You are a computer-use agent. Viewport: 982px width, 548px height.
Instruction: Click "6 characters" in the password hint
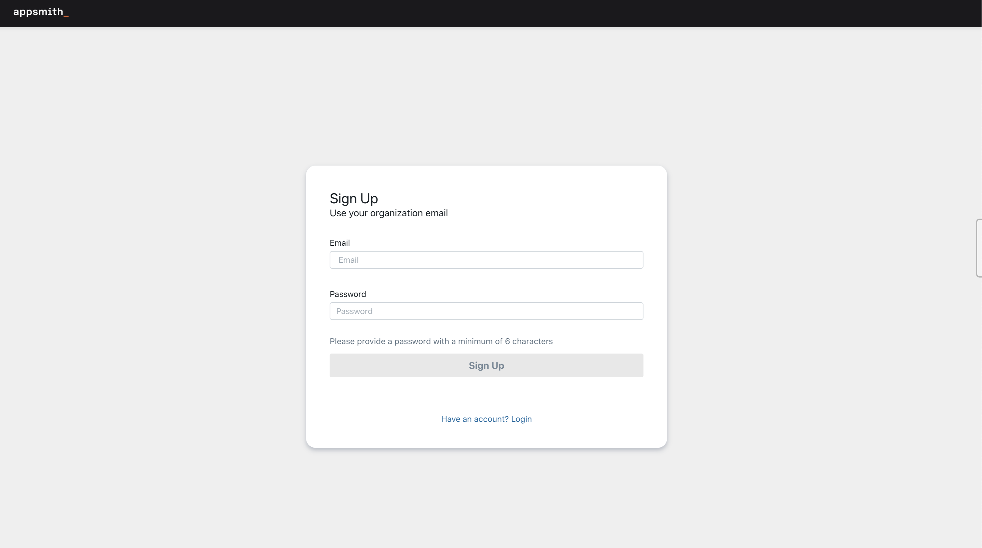(x=528, y=341)
